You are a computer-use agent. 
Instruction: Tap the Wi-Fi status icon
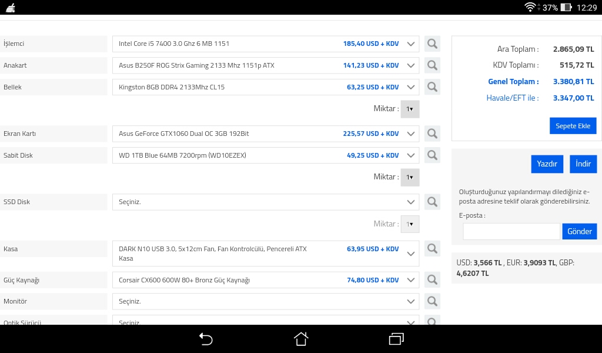pyautogui.click(x=530, y=7)
